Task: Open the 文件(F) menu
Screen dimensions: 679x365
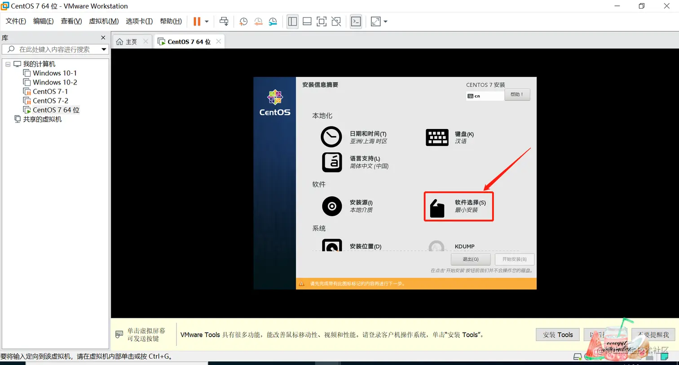Action: click(x=16, y=21)
